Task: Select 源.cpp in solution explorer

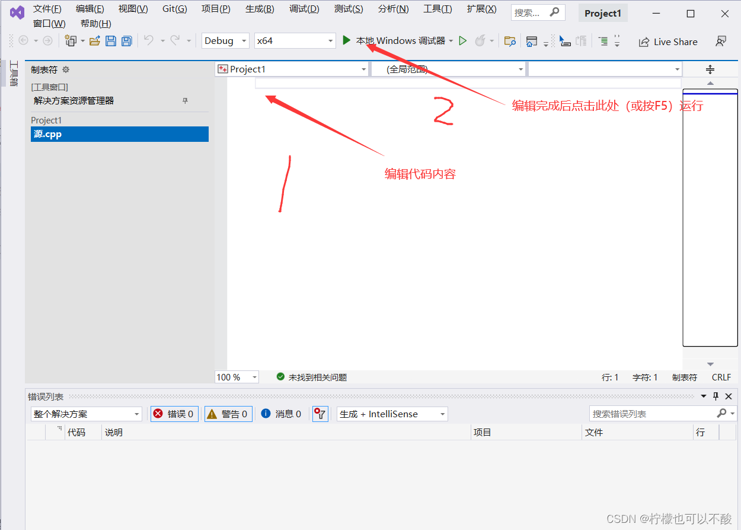Action: 120,134
